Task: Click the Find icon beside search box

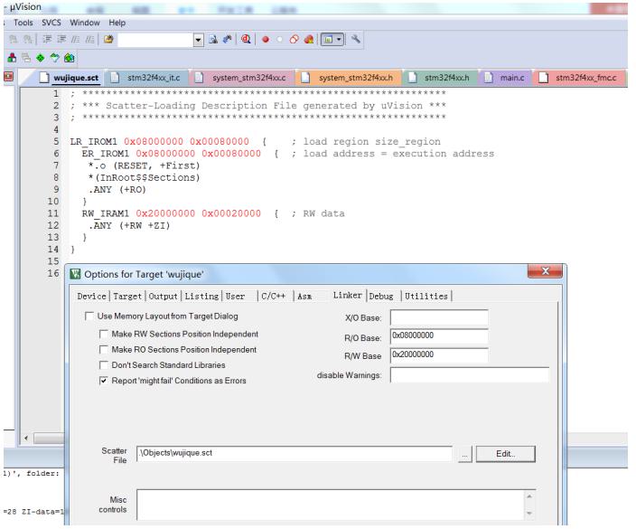Action: coord(213,40)
